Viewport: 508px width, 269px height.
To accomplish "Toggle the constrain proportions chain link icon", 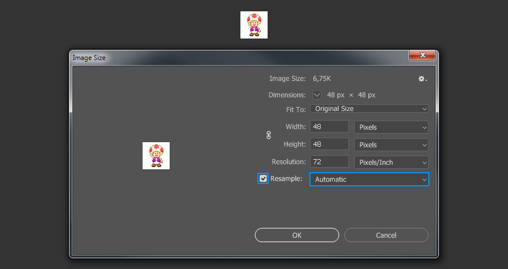I will point(269,135).
